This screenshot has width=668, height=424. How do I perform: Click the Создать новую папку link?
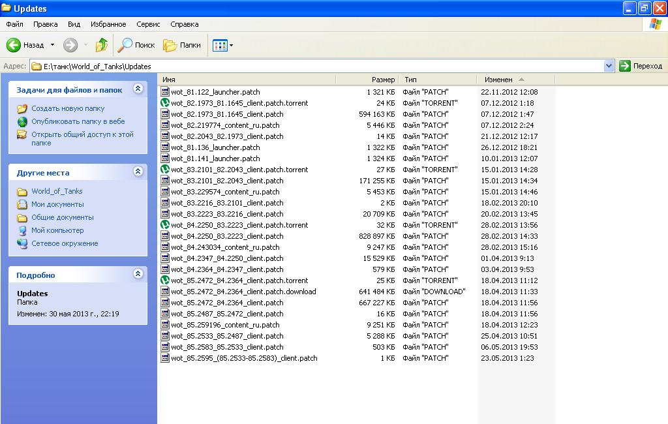pyautogui.click(x=68, y=108)
